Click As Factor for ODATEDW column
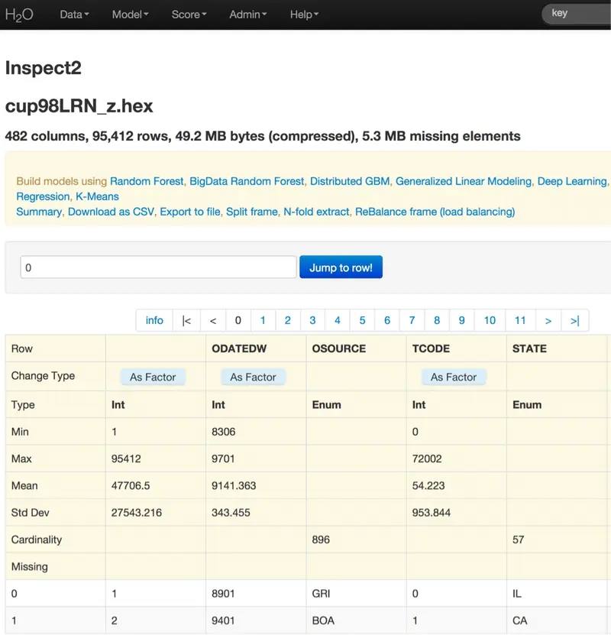This screenshot has width=611, height=635. [254, 377]
